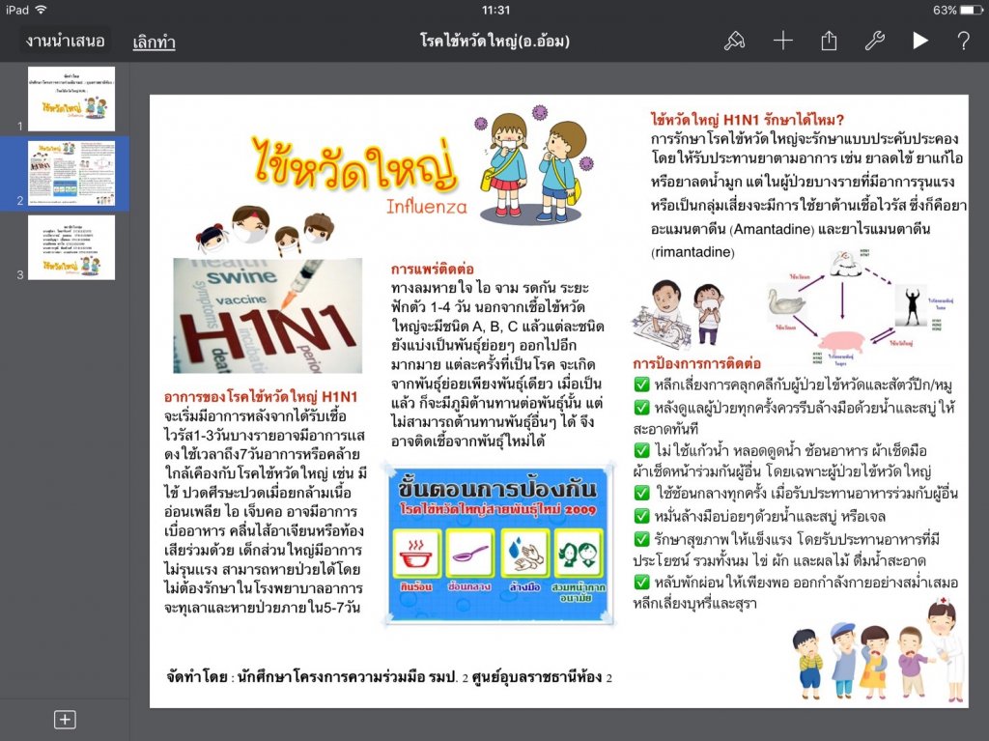Image resolution: width=989 pixels, height=741 pixels.
Task: Open the Format paintbrush panel
Action: [734, 41]
